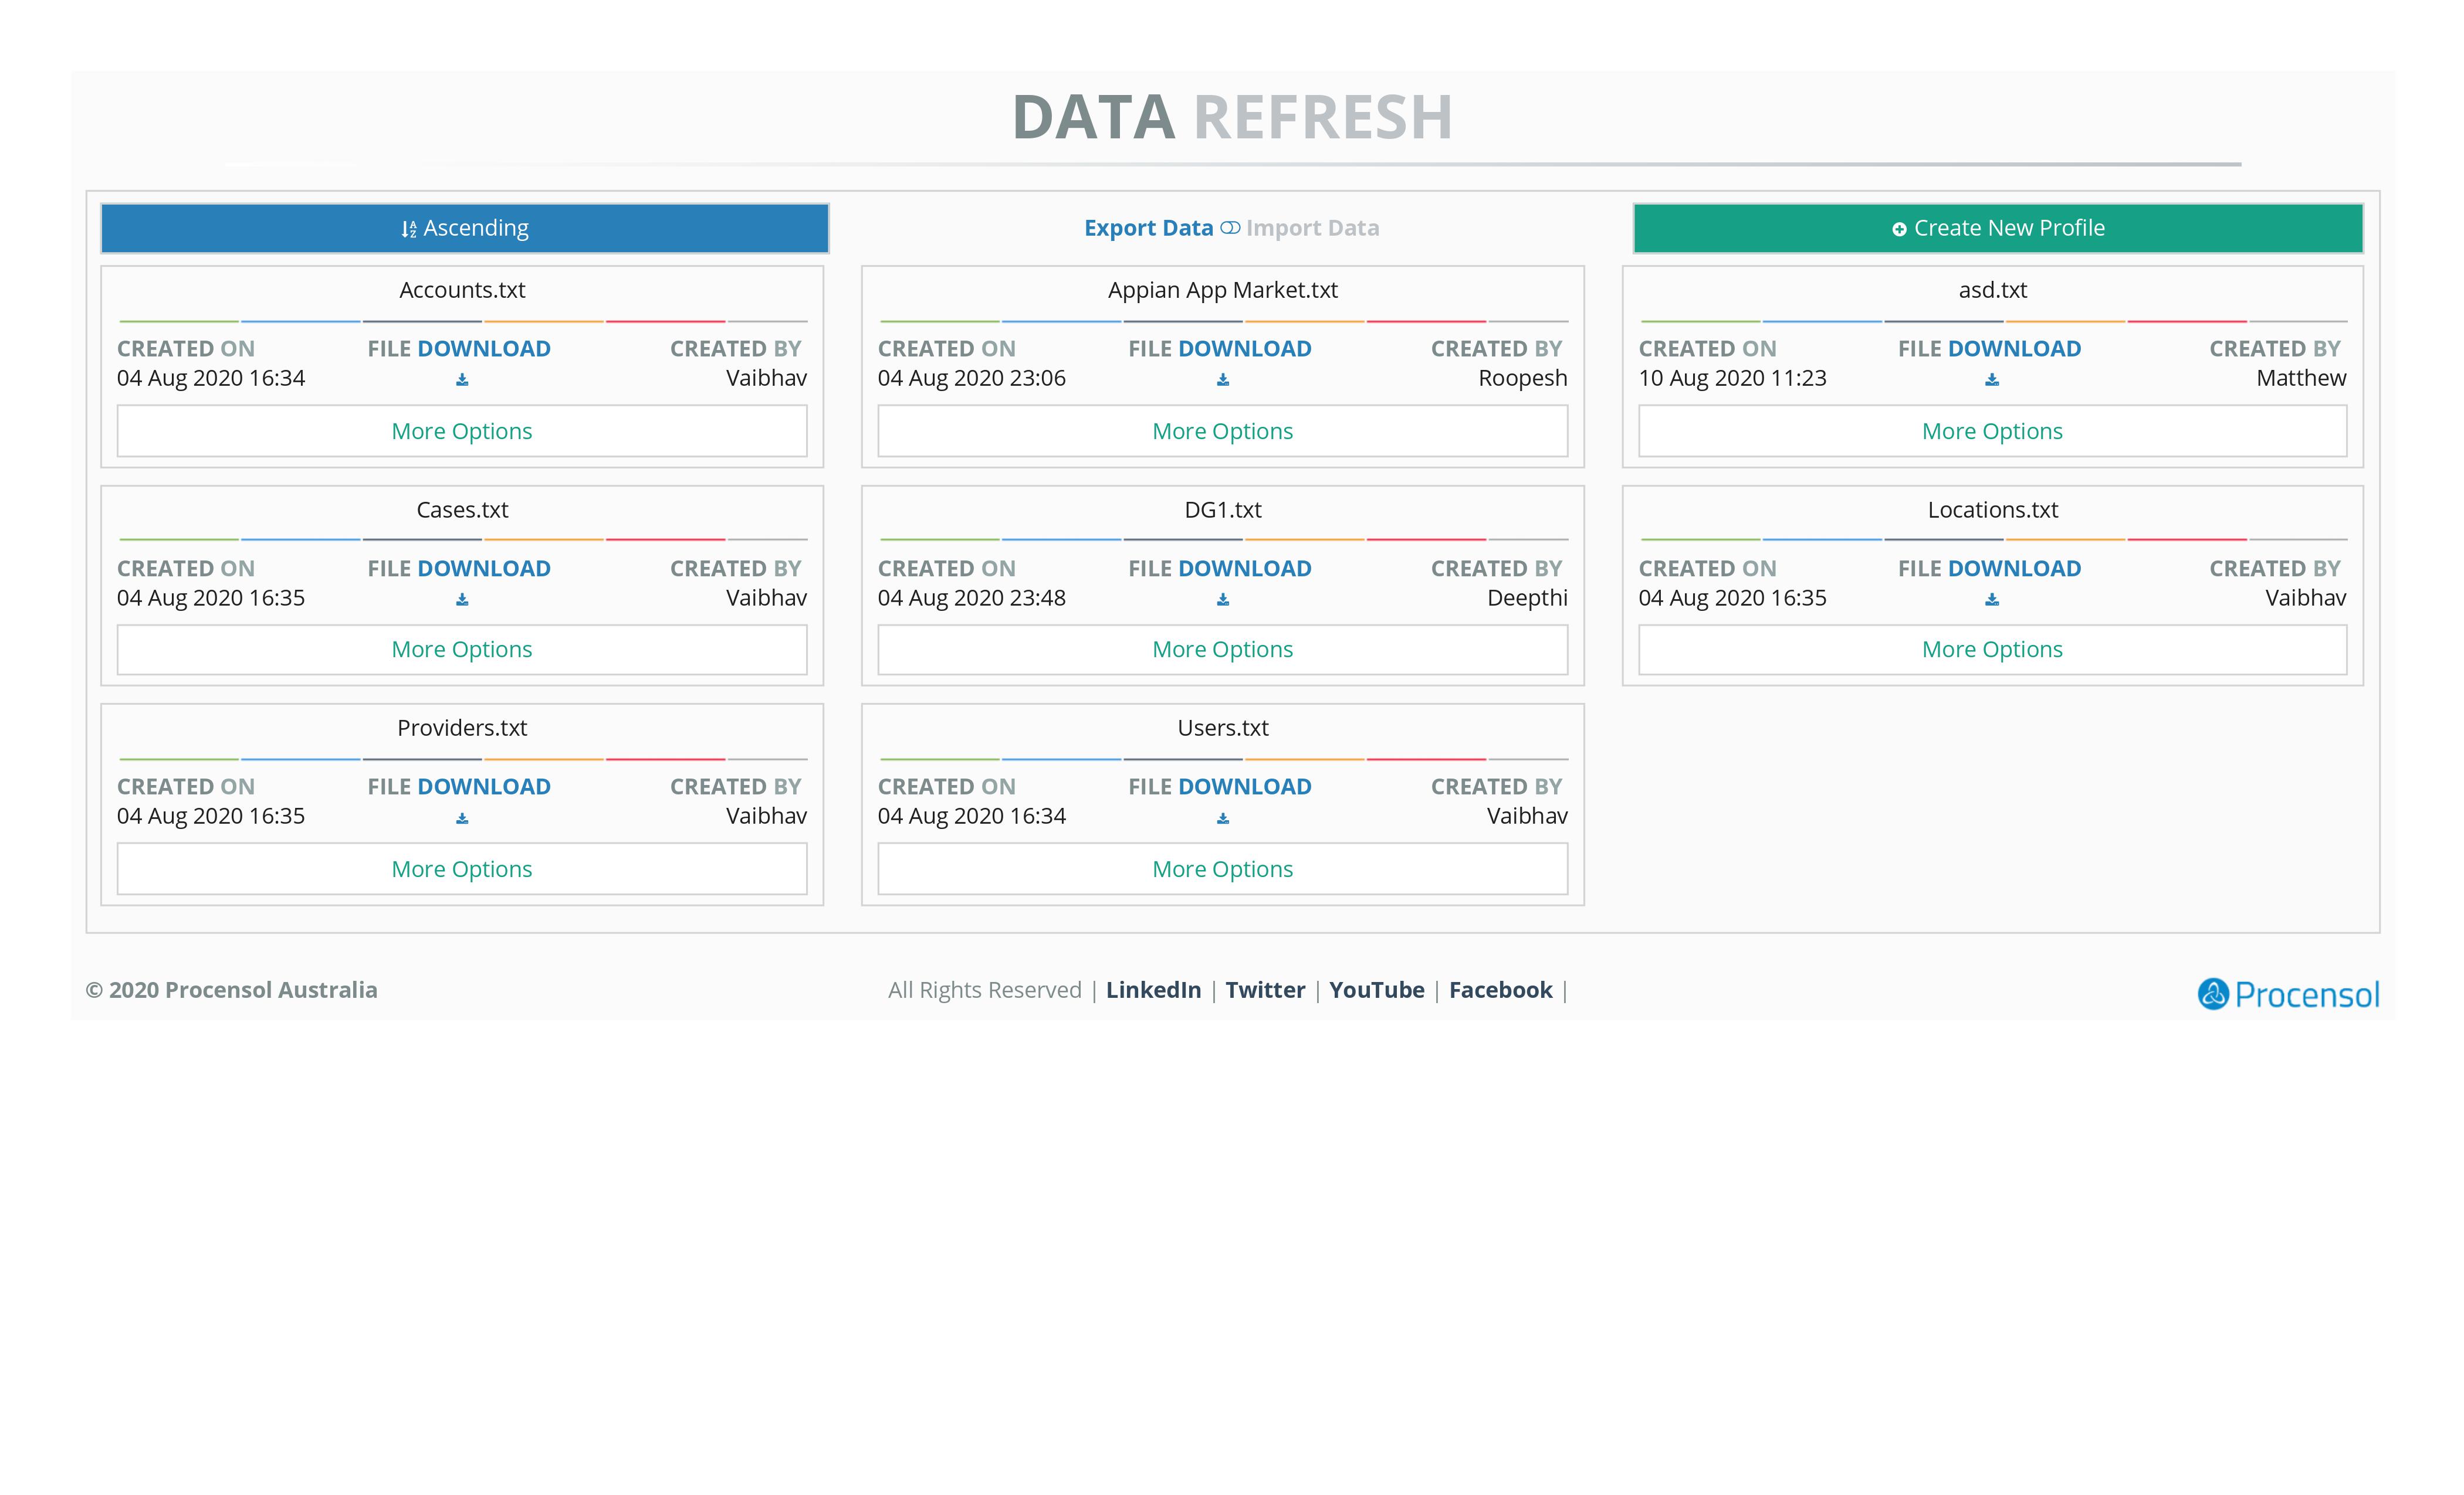This screenshot has width=2464, height=1495.
Task: Expand More Options for Accounts.txt
Action: click(x=462, y=431)
